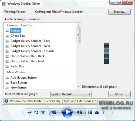Click the Available Image Resources label
The image size is (135, 121).
point(23,19)
